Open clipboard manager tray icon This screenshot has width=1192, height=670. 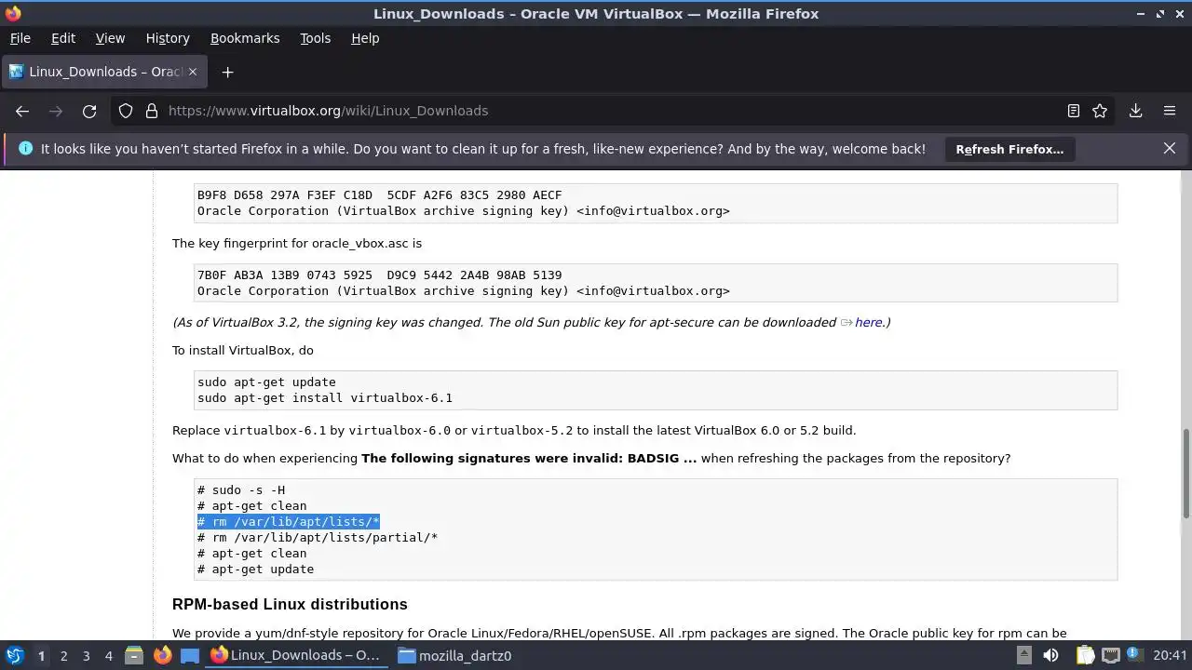(1083, 655)
